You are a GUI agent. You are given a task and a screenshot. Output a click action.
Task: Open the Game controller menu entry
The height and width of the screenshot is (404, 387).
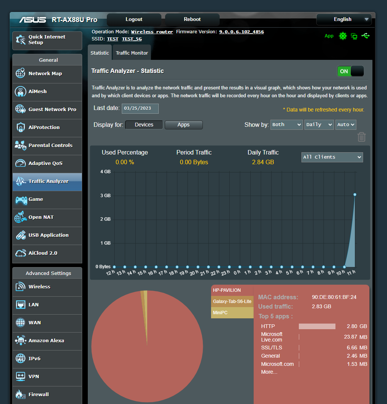[47, 199]
